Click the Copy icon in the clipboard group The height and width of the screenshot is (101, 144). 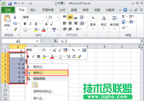point(15,23)
